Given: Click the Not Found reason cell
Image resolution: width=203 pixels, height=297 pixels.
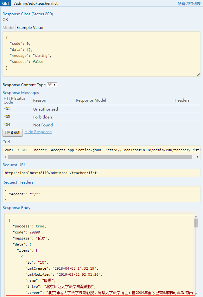Looking at the screenshot, I should pos(43,125).
